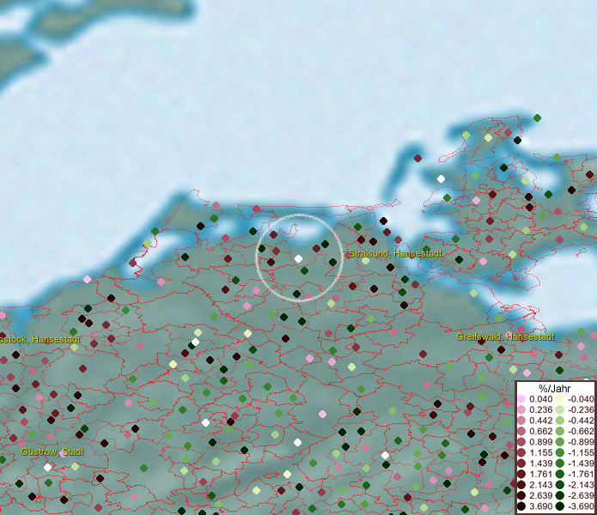Select the legend number 0.236
597x515 pixels.
pyautogui.click(x=540, y=409)
